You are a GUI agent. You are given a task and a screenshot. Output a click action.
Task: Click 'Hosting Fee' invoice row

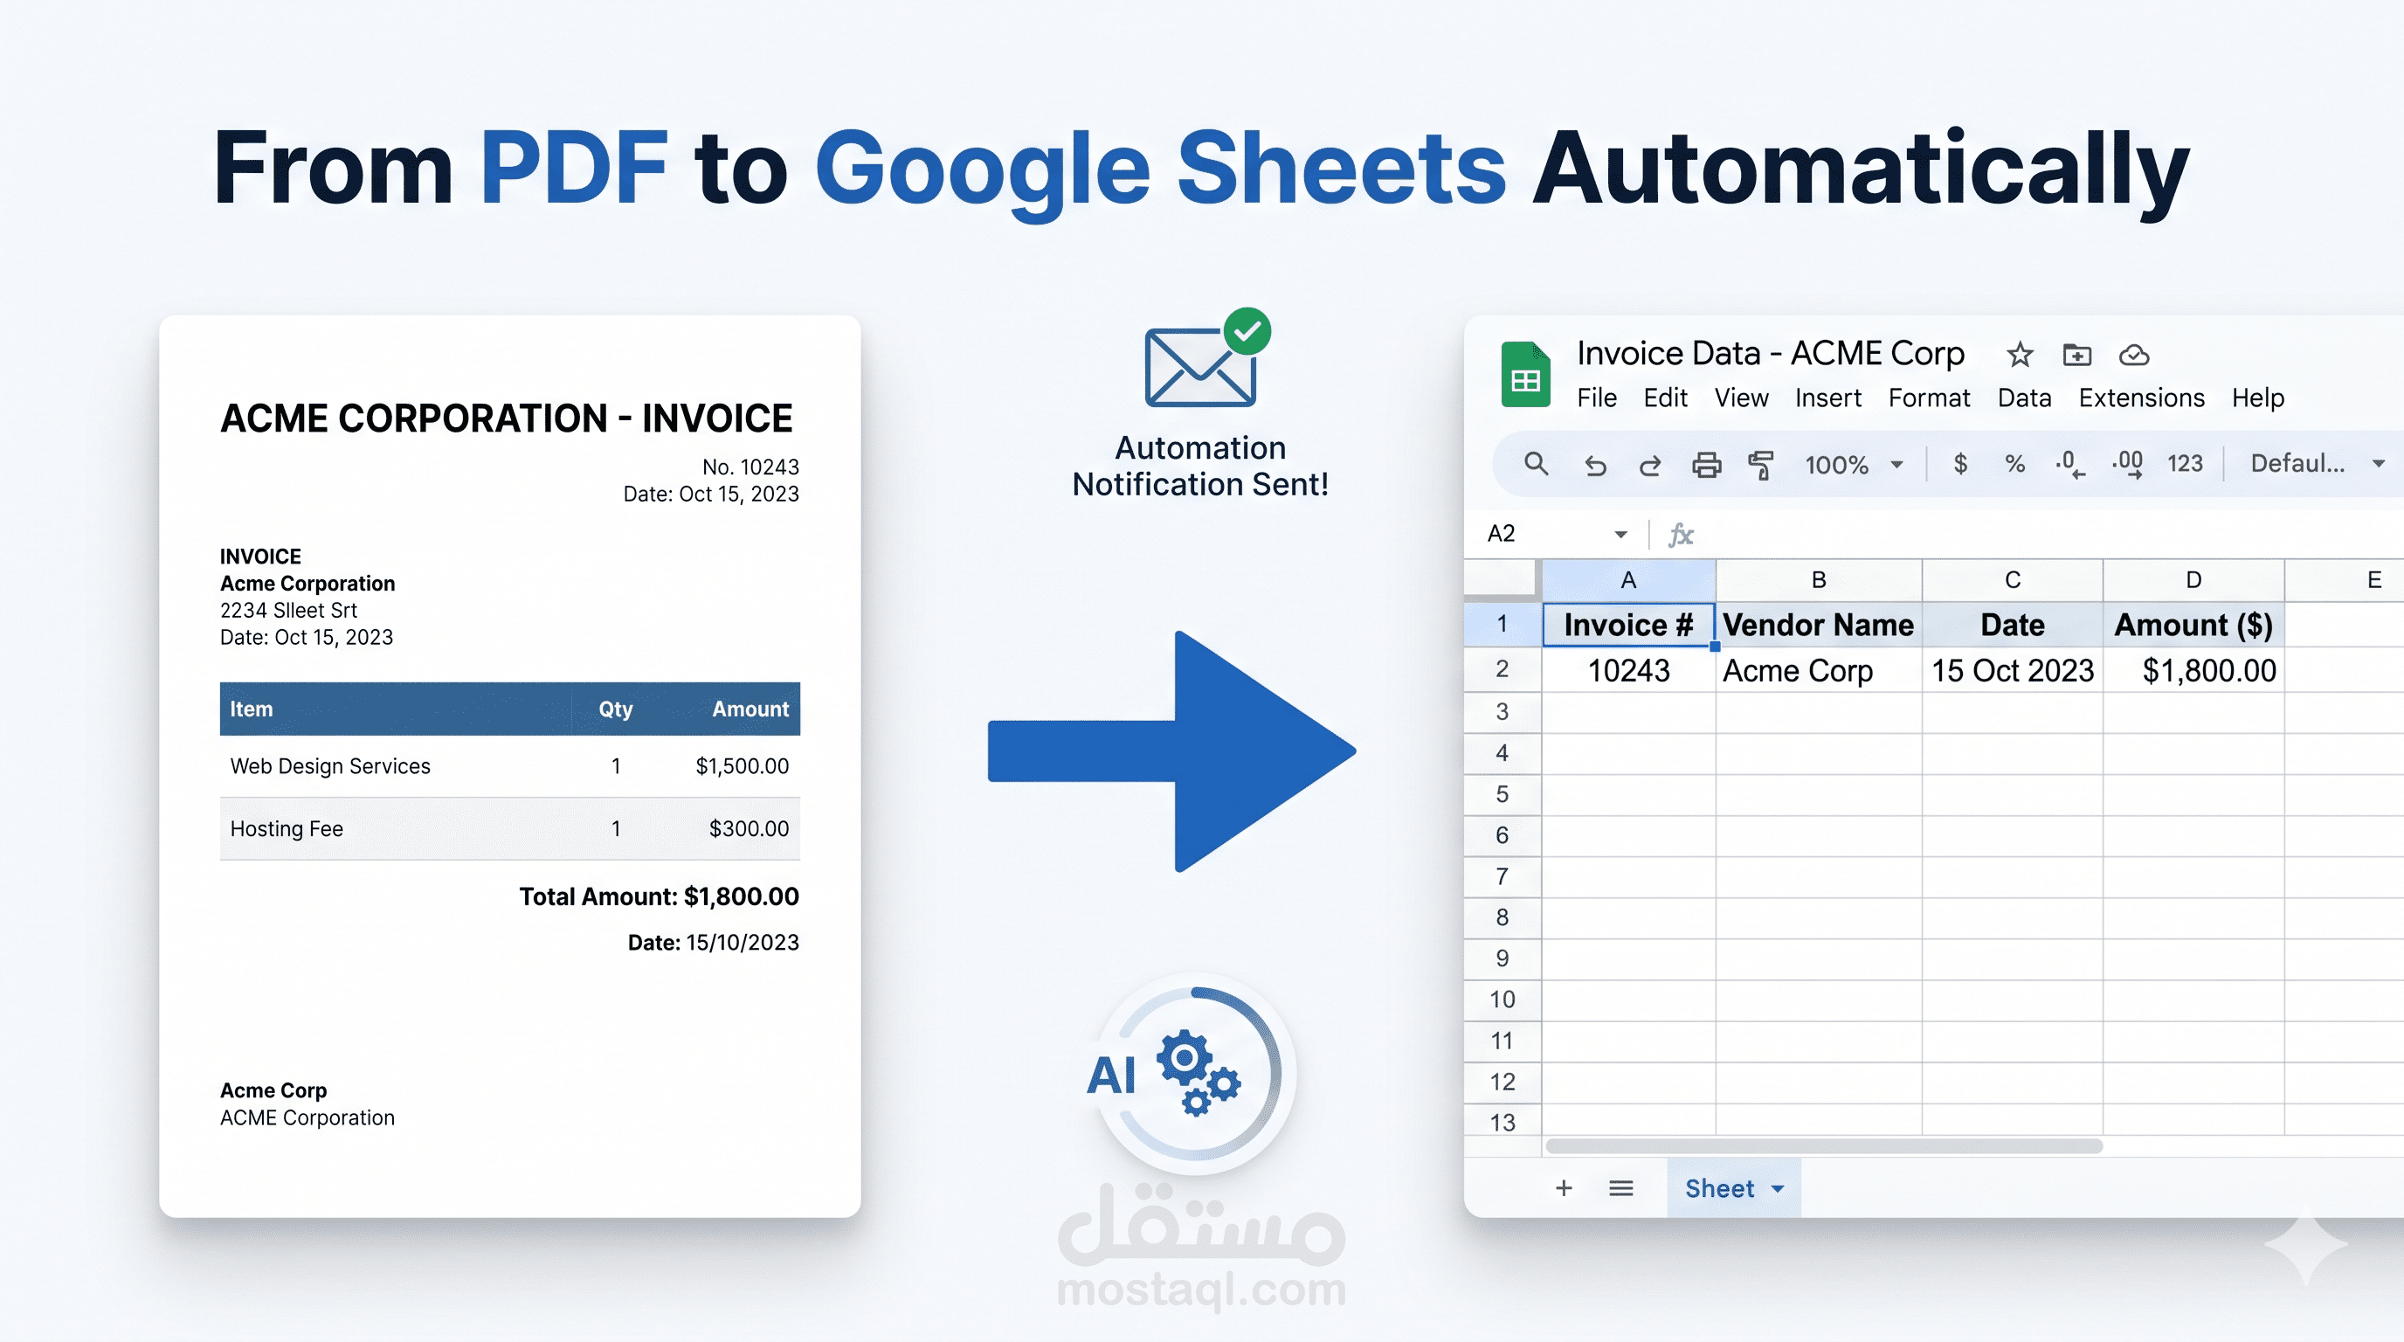click(509, 829)
